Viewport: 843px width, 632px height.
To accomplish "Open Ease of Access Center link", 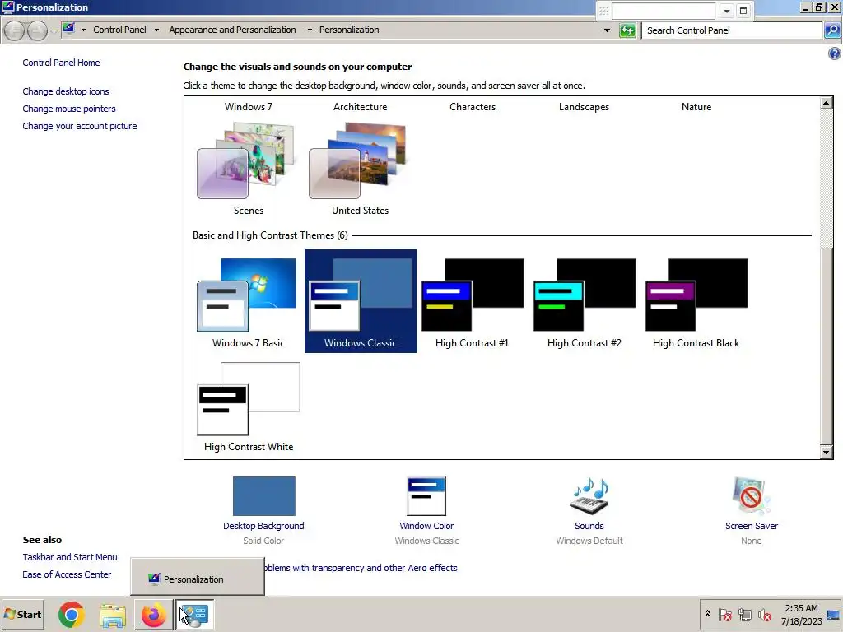I will (67, 574).
